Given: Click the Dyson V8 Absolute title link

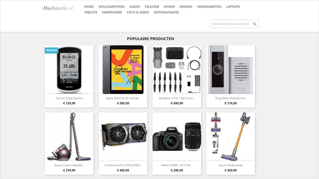Looking at the screenshot, I should click(231, 165).
